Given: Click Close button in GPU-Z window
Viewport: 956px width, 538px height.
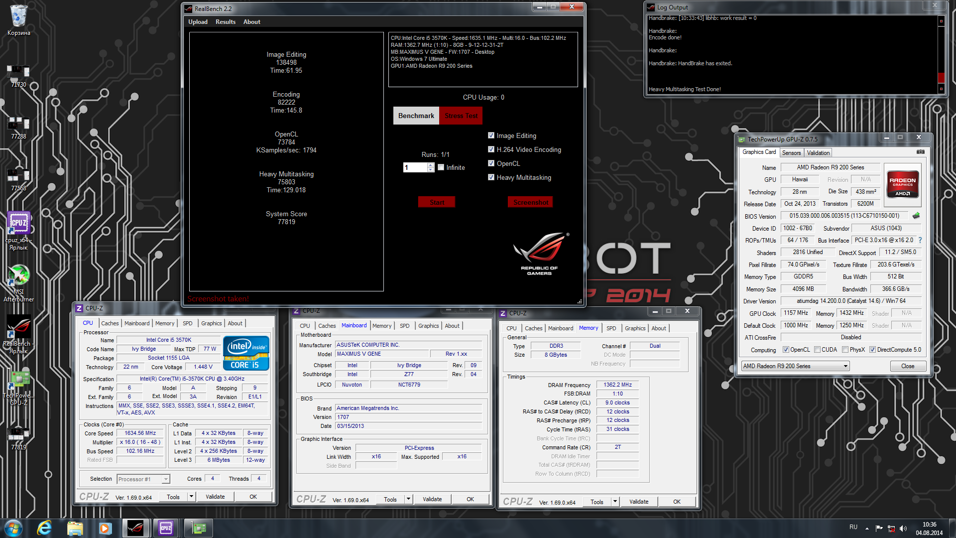Looking at the screenshot, I should click(908, 366).
